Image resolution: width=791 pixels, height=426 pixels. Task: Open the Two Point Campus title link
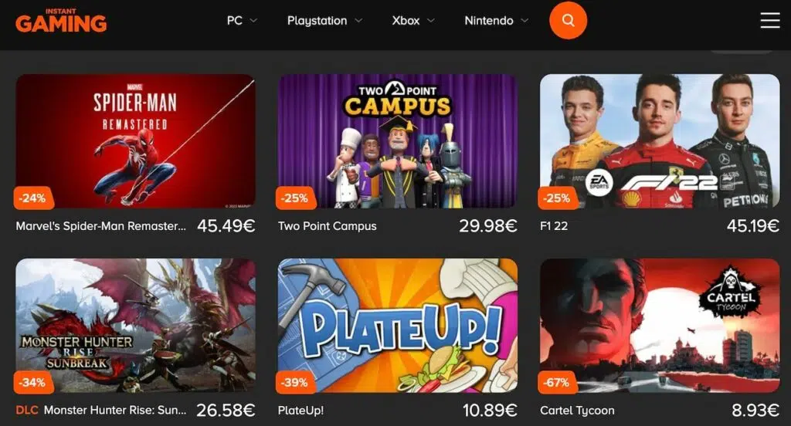point(328,226)
